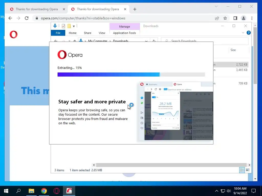This screenshot has width=262, height=196.
Task: Click '1 item selected 2.65 MB' status text
Action: pyautogui.click(x=86, y=170)
